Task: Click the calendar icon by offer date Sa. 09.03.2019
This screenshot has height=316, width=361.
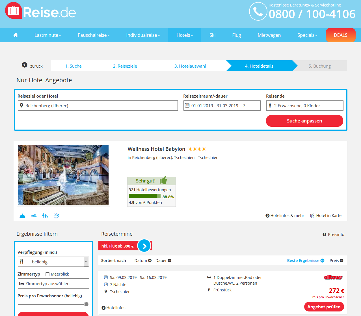Action: [106, 277]
